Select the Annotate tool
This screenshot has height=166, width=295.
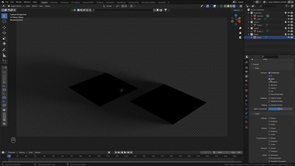tap(4, 50)
